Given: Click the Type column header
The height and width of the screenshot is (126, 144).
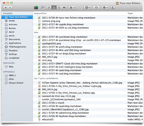Looking at the screenshot, I should click(130, 13).
